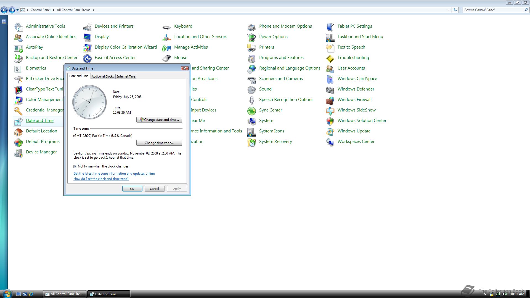
Task: Open Location and Other Sensors icon
Action: (167, 37)
